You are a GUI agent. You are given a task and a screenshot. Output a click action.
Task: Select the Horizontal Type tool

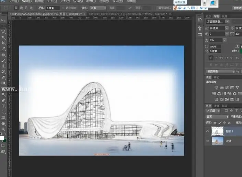click(x=3, y=106)
